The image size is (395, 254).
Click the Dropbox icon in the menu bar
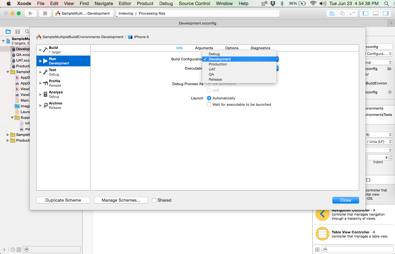coord(273,3)
